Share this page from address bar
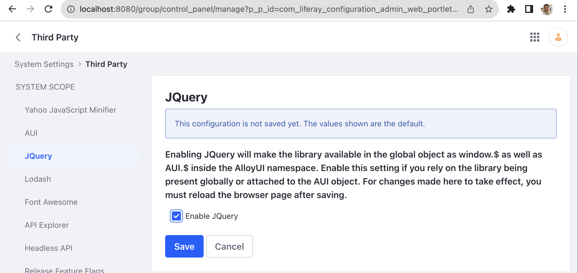Viewport: 578px width, 273px height. coord(471,9)
